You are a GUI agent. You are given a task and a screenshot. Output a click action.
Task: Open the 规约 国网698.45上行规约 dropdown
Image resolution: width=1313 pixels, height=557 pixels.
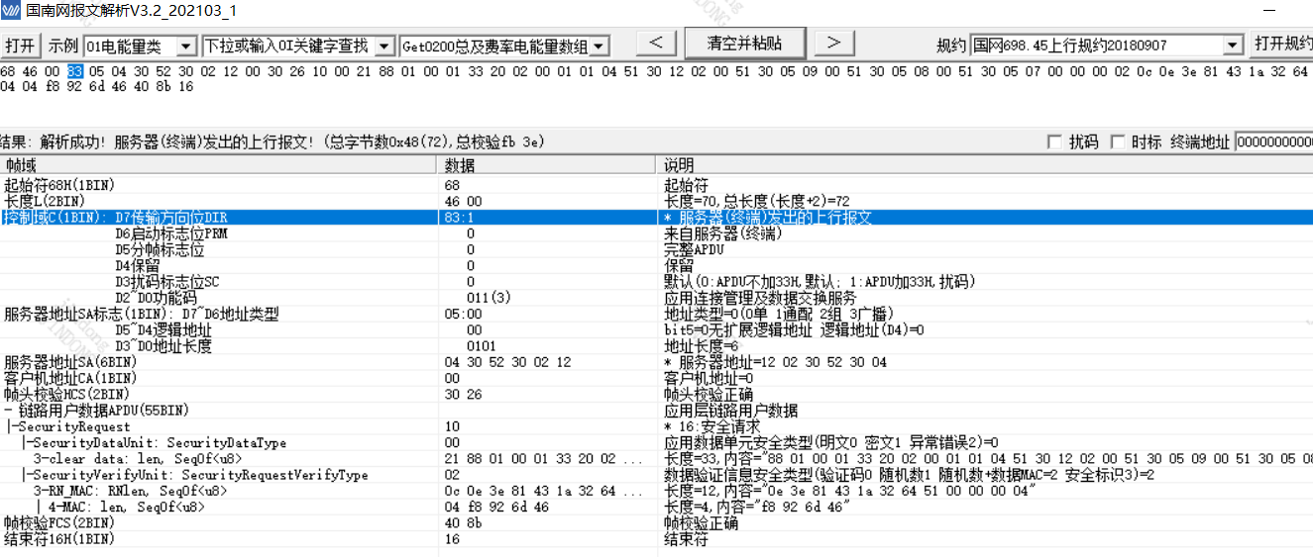(x=1233, y=46)
